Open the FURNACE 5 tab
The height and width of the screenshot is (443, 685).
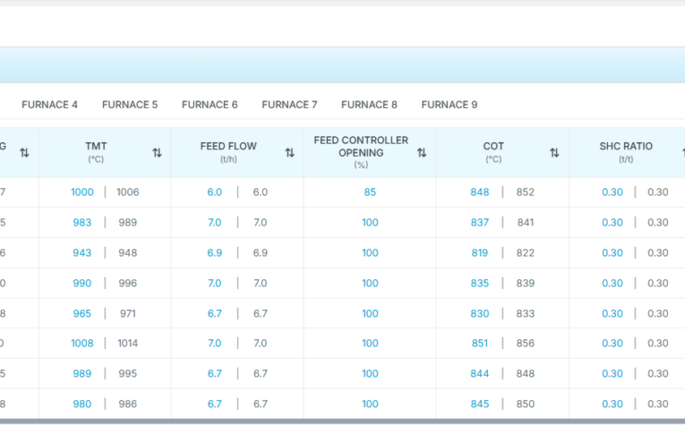click(x=130, y=105)
